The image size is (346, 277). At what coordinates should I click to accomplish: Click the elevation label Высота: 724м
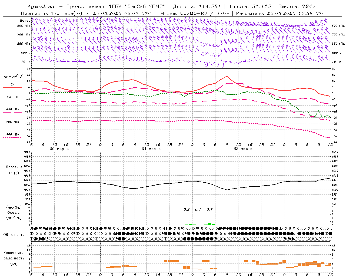pos(297,6)
